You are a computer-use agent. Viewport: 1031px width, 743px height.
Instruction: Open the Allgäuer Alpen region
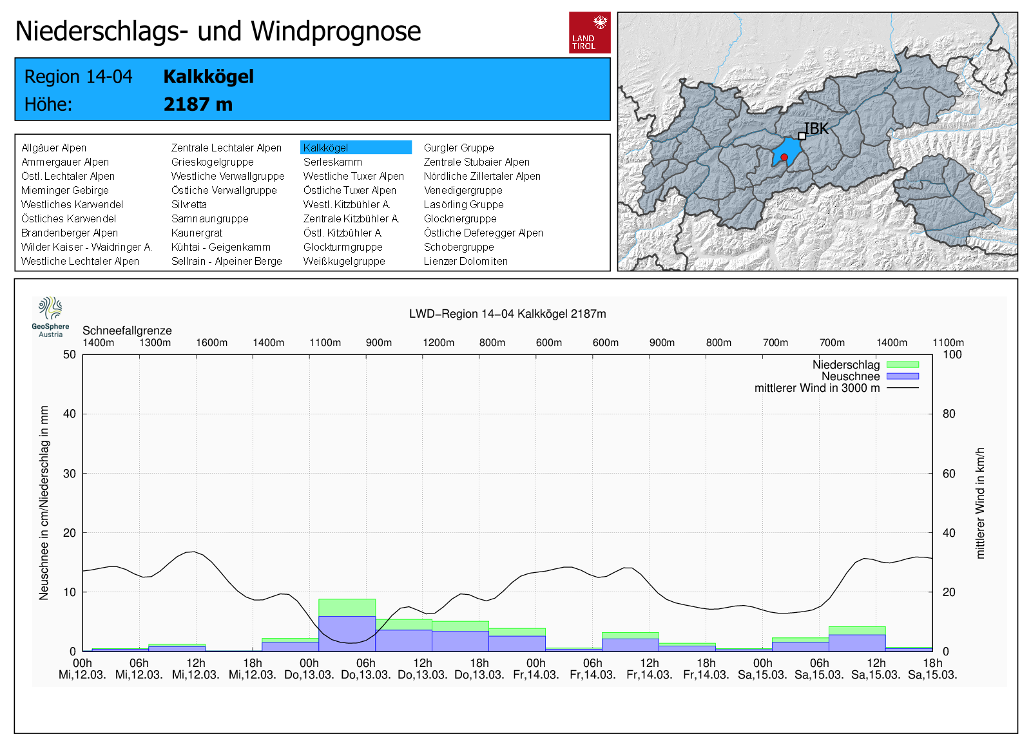click(x=54, y=148)
